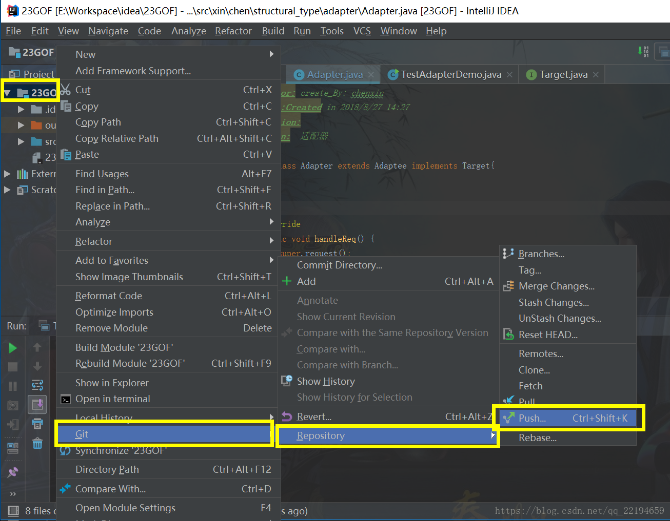This screenshot has height=521, width=670.
Task: Open the Navigate menu
Action: [x=108, y=31]
